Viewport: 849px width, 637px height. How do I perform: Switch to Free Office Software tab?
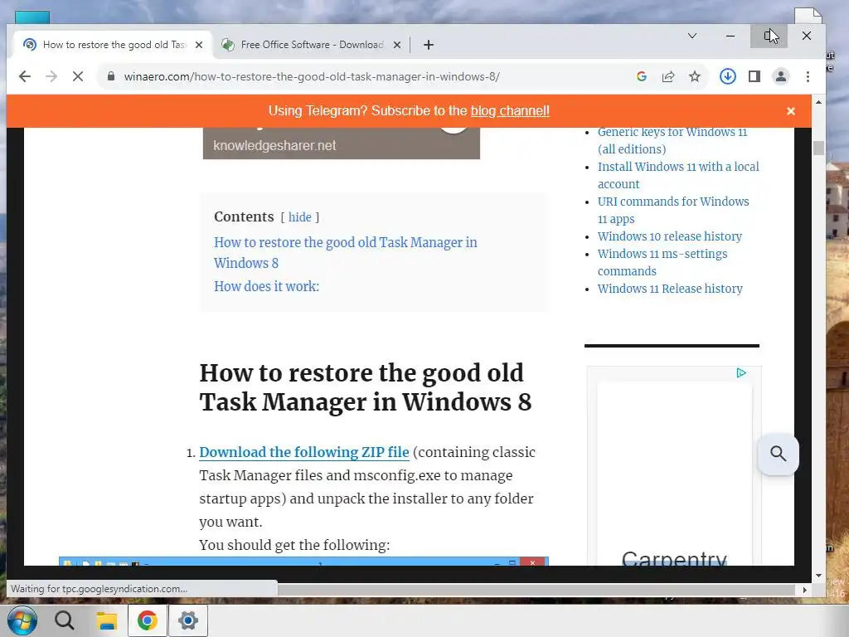(312, 45)
